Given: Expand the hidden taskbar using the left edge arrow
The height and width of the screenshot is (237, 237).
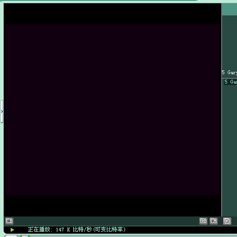Looking at the screenshot, I should tap(2, 112).
